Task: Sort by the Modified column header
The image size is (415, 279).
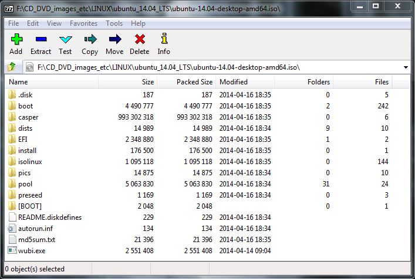Action: click(x=245, y=82)
